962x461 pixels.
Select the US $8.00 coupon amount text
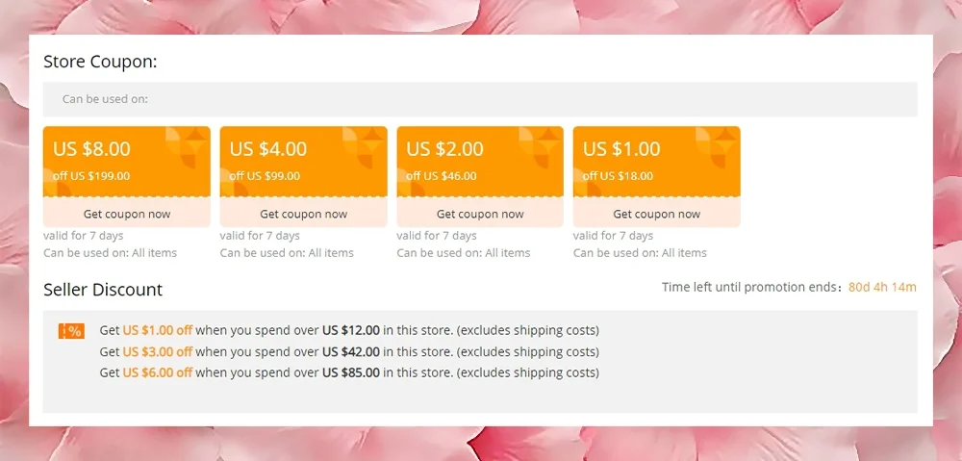click(92, 149)
